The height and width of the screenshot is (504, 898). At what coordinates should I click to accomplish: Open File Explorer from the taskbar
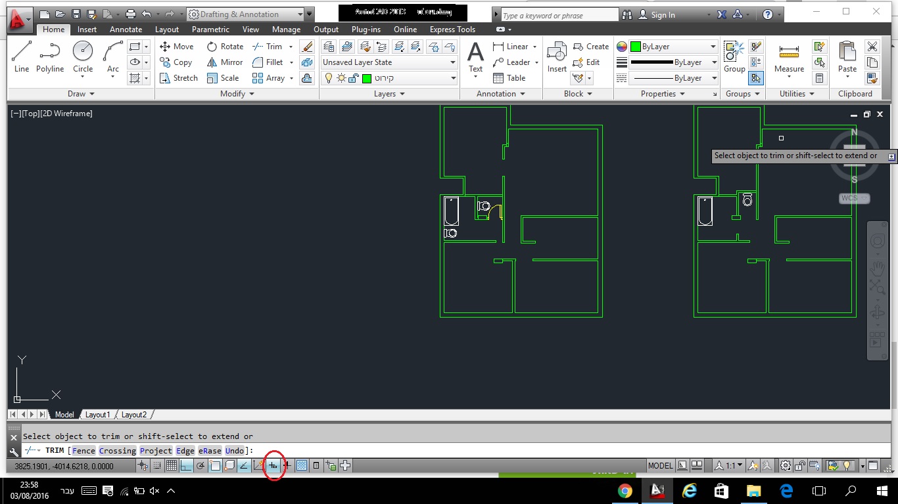pos(753,491)
